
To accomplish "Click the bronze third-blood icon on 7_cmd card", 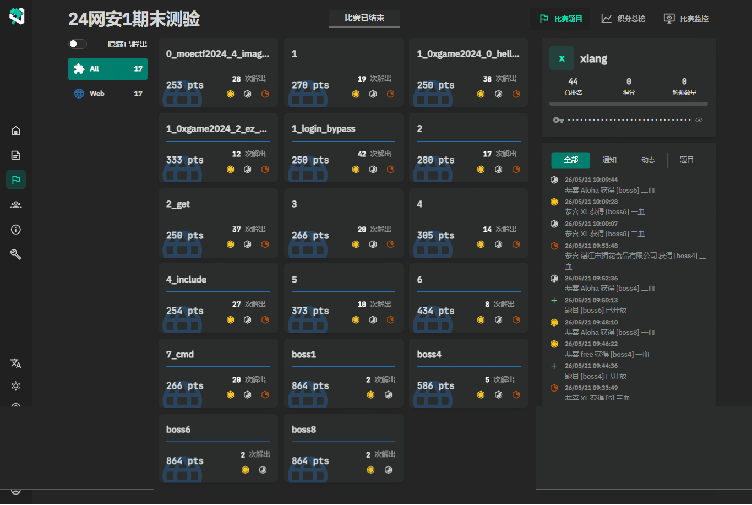I will click(x=265, y=394).
